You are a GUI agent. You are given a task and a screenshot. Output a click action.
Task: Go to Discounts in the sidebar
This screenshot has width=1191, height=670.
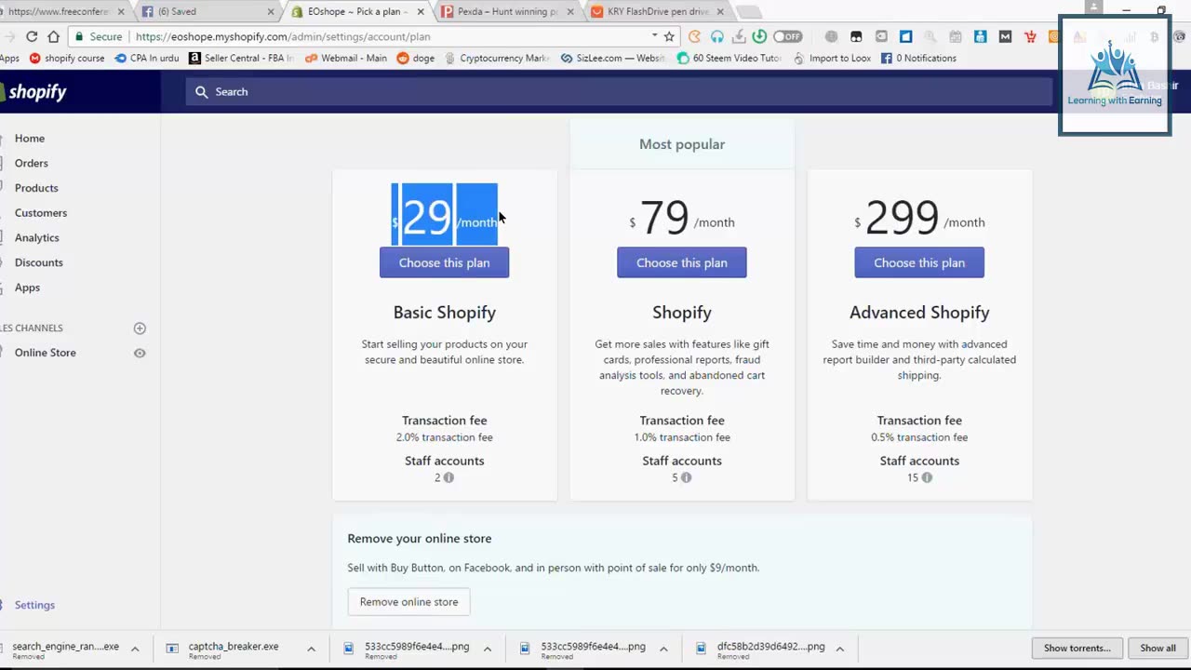click(x=39, y=262)
